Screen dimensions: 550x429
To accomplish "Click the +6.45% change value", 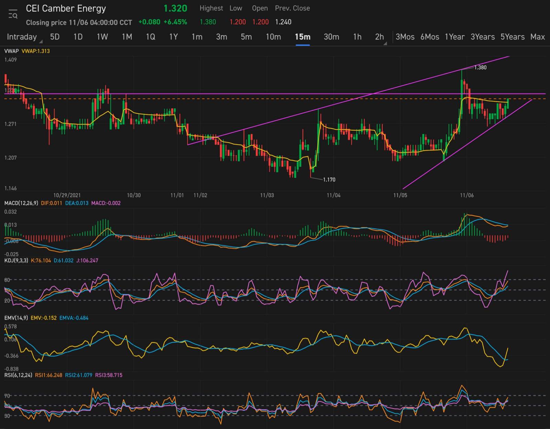I will (175, 22).
